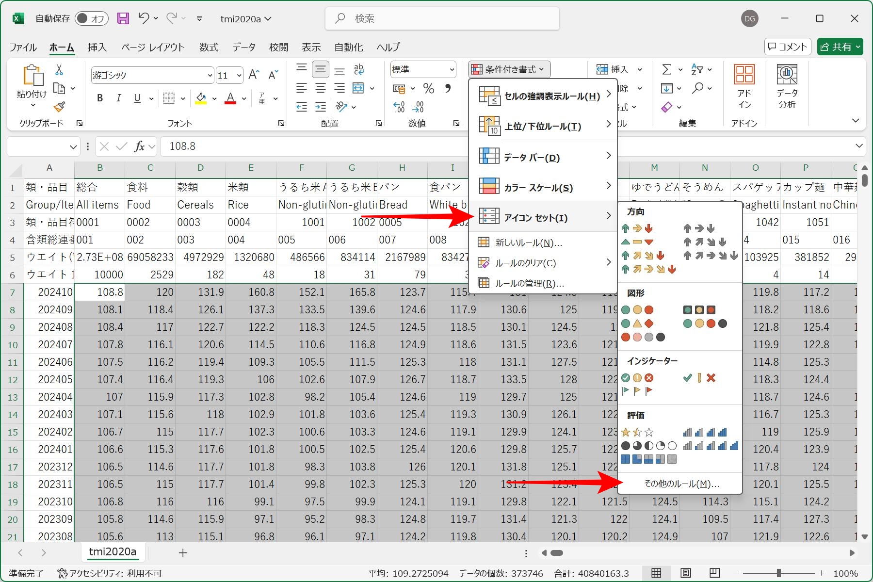Open the font name dropdown

click(210, 75)
